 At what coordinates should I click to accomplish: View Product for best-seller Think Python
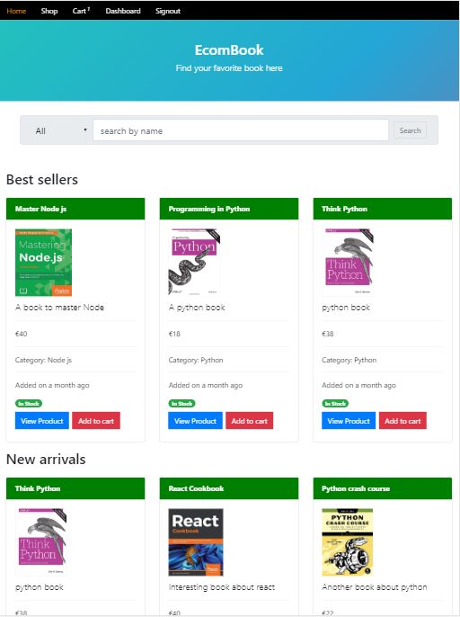click(349, 421)
